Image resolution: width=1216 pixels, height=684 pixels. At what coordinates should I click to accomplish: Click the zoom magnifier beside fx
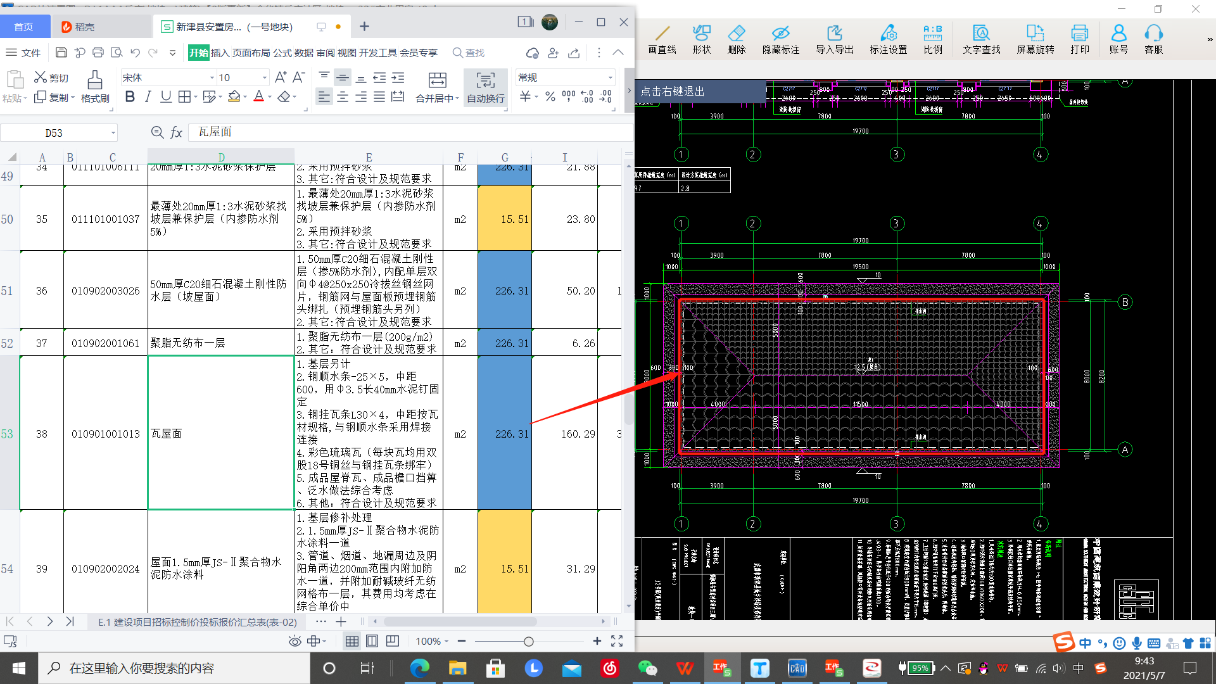click(x=157, y=132)
